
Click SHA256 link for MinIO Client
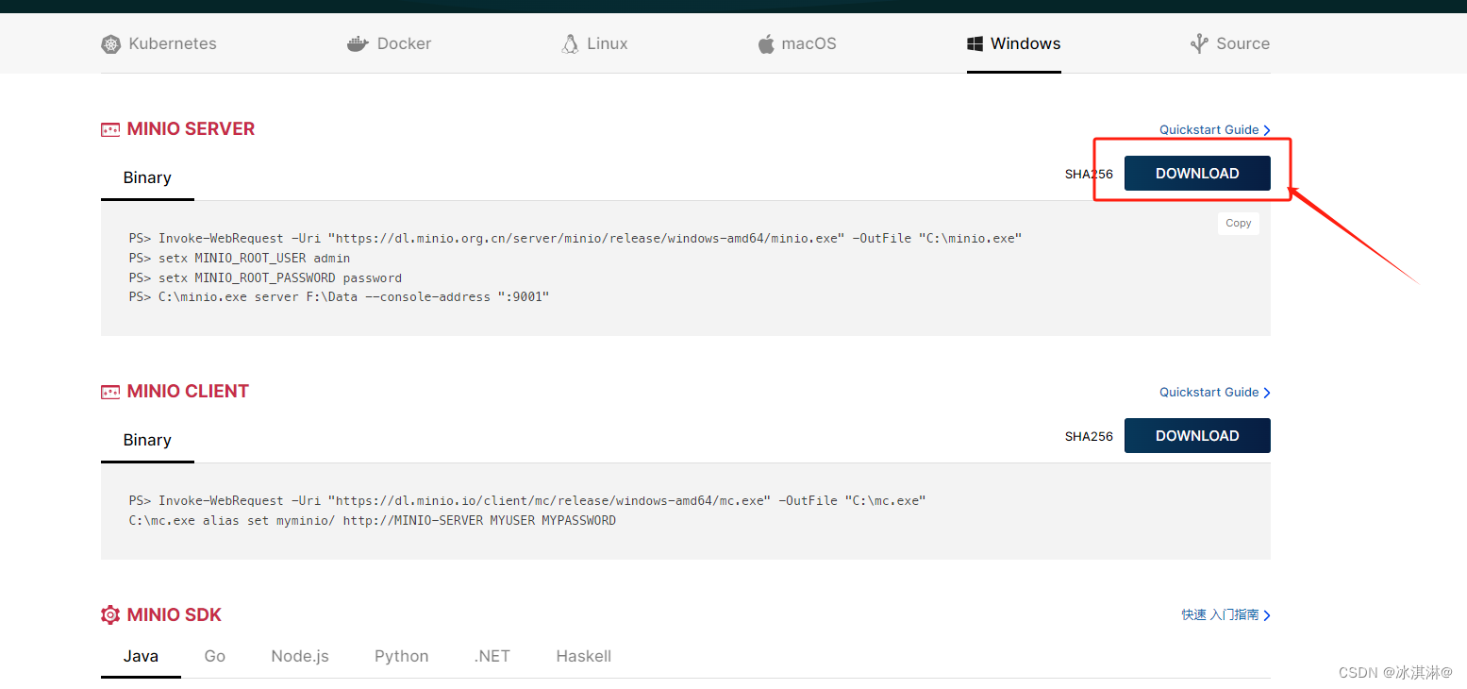point(1089,437)
